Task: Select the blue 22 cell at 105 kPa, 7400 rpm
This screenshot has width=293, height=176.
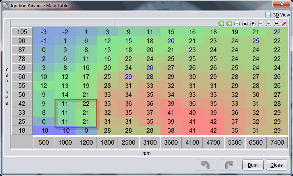Action: pos(277,32)
